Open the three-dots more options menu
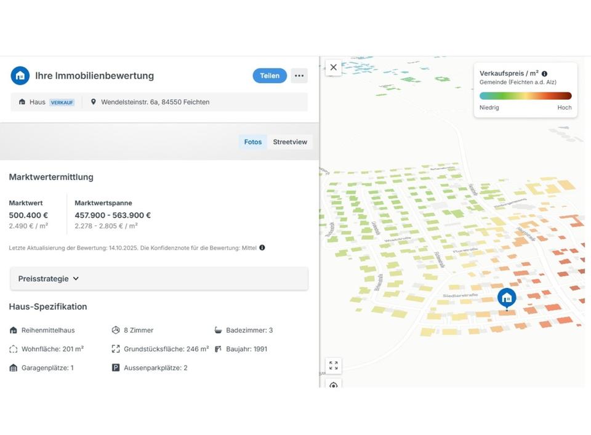This screenshot has width=591, height=435. click(299, 76)
